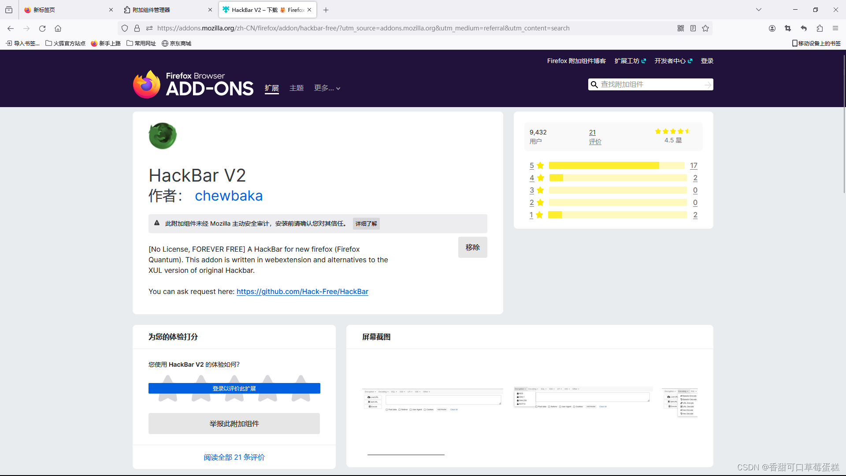The height and width of the screenshot is (476, 846).
Task: Expand the 更多… dropdown menu
Action: (x=327, y=88)
